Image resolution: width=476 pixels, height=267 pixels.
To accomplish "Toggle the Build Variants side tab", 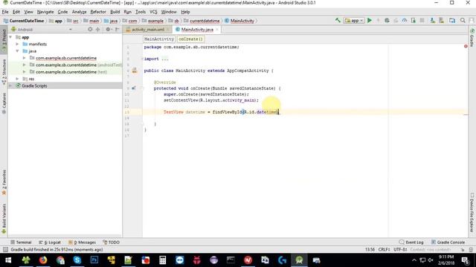I will (4, 219).
